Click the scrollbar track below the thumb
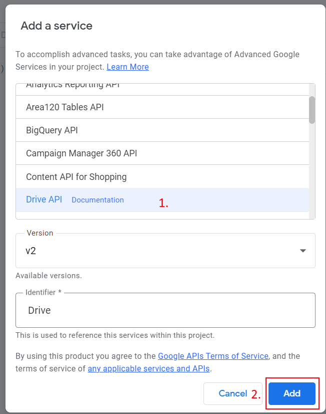 tap(312, 170)
